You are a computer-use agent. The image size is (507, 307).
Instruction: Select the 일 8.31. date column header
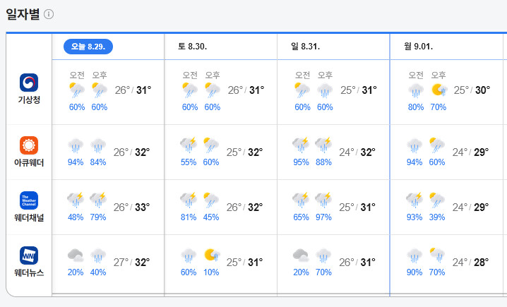(305, 47)
